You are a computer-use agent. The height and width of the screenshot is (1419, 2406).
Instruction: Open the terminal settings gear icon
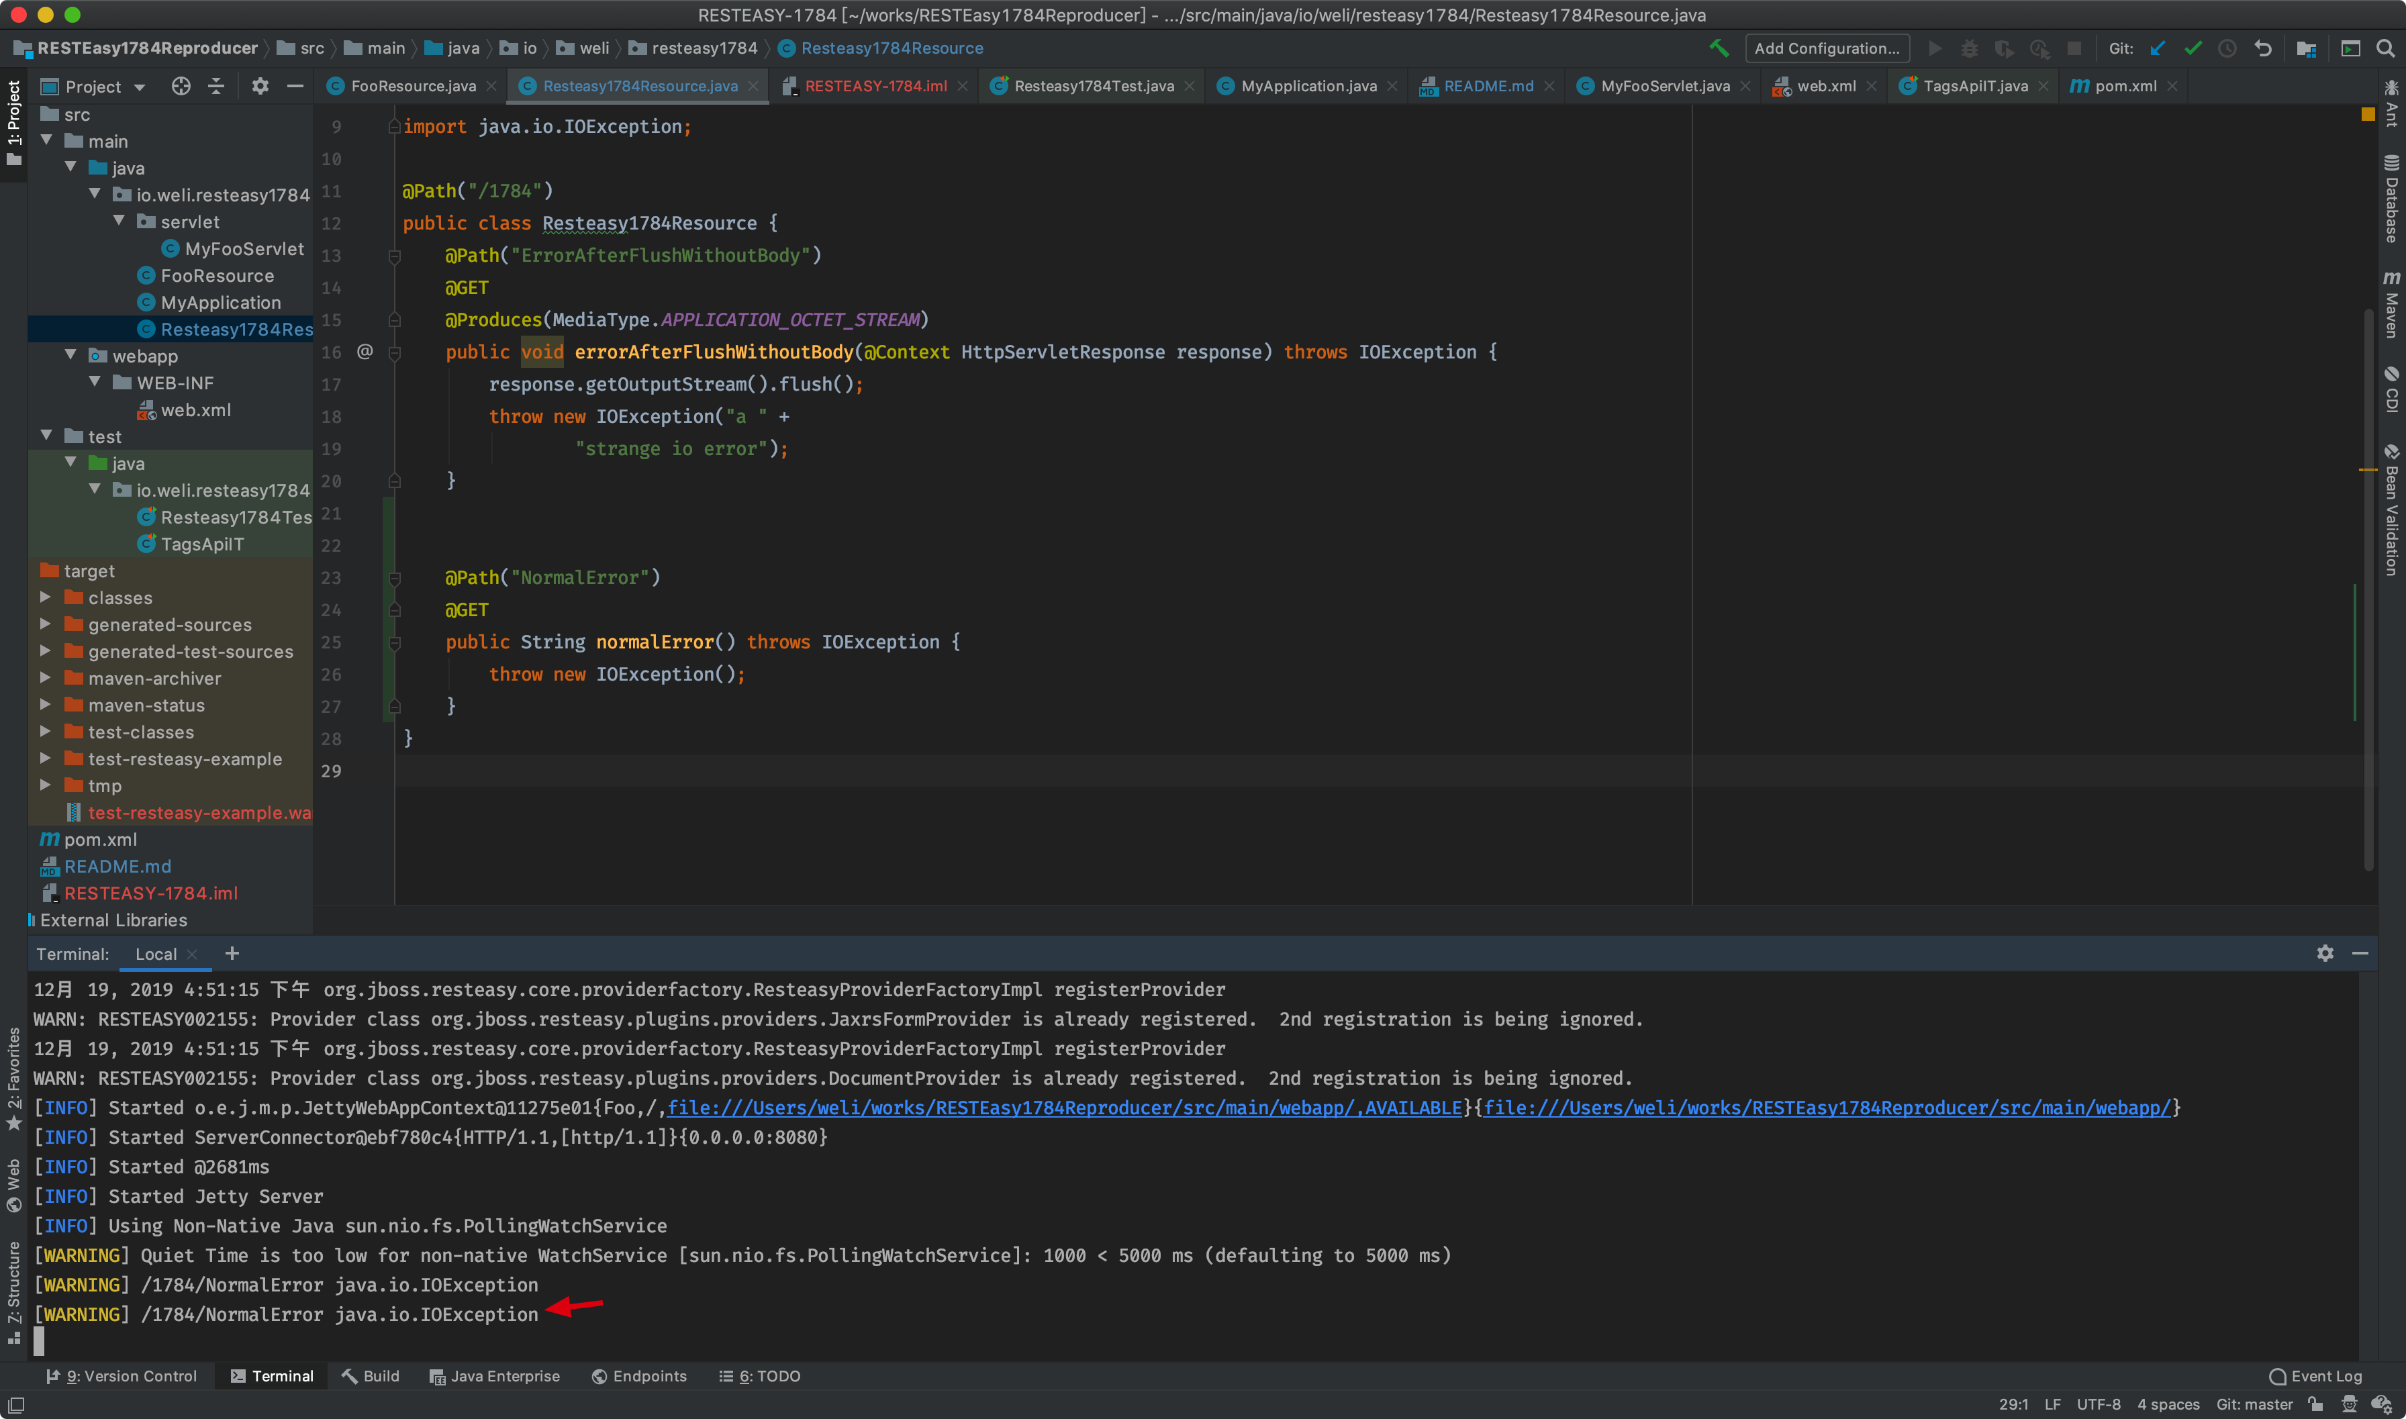pos(2325,953)
